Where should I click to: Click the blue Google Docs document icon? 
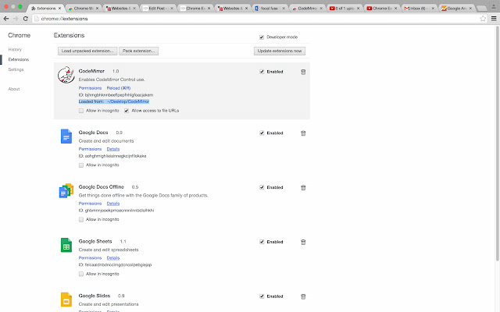[66, 136]
